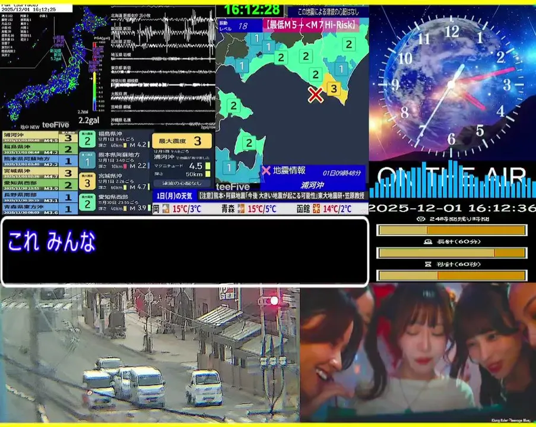
Task: Click the 新潟県 新潟 waveform trace
Action: pos(163,33)
